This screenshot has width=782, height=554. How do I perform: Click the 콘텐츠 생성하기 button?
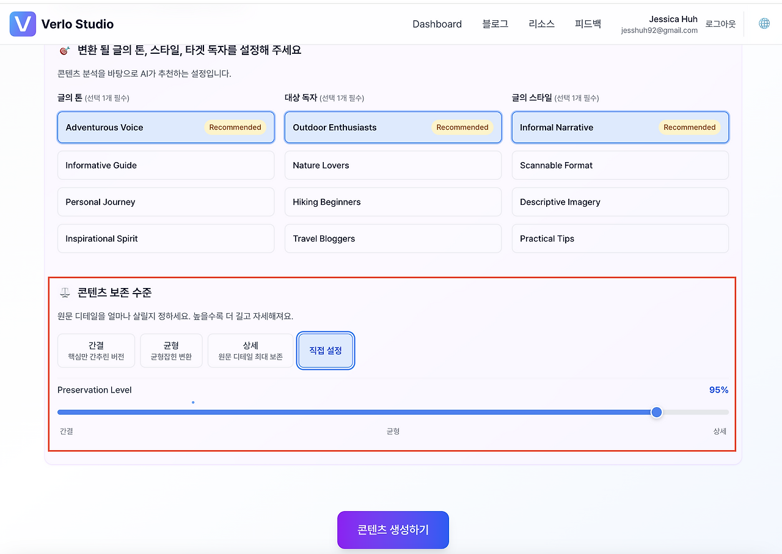tap(393, 530)
